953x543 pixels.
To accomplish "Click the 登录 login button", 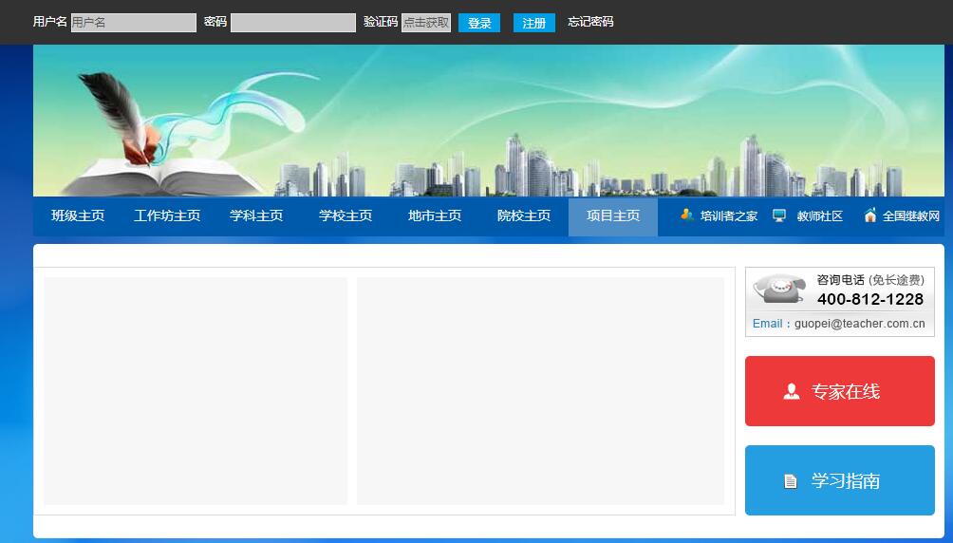I will click(479, 23).
